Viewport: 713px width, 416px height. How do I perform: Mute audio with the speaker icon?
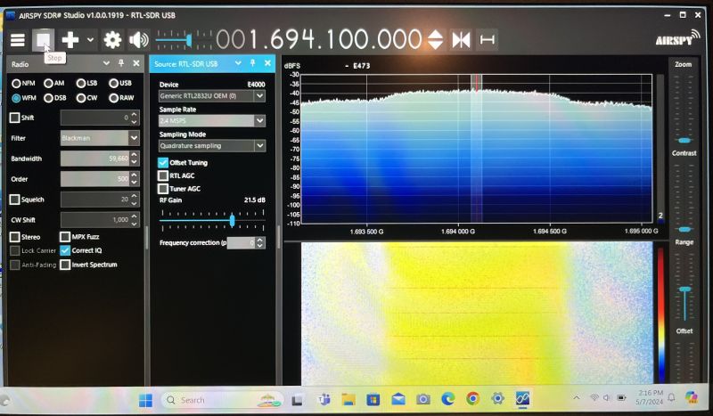coord(138,40)
